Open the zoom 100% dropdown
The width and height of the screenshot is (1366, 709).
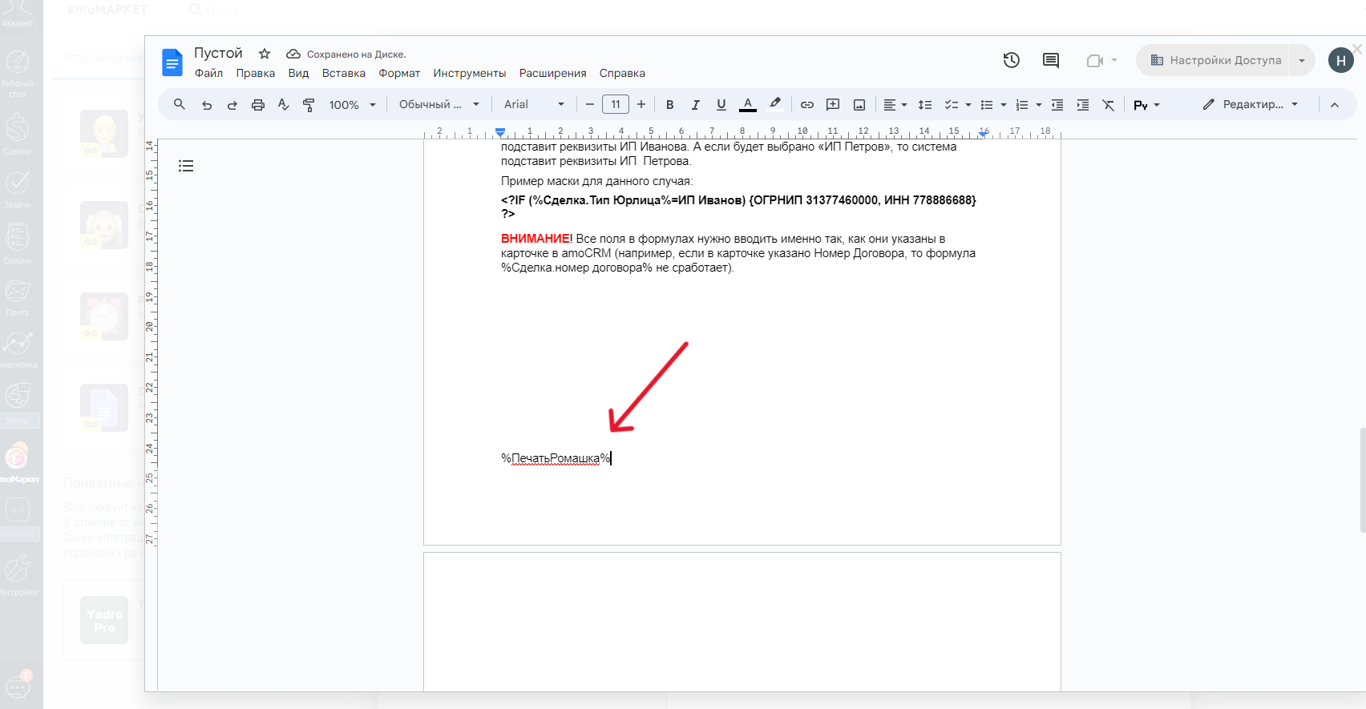(353, 105)
